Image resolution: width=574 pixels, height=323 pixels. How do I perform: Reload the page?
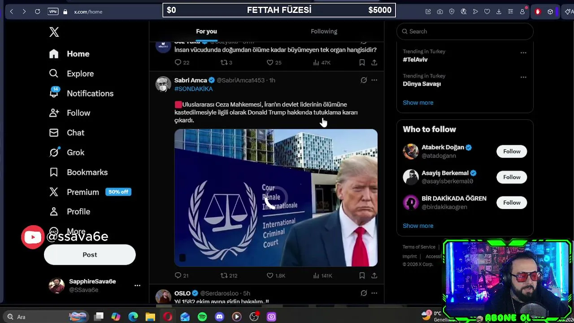[x=38, y=12]
